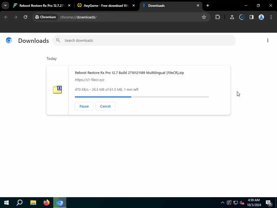The height and width of the screenshot is (208, 277).
Task: Open the taskbar clock and date
Action: [254, 203]
